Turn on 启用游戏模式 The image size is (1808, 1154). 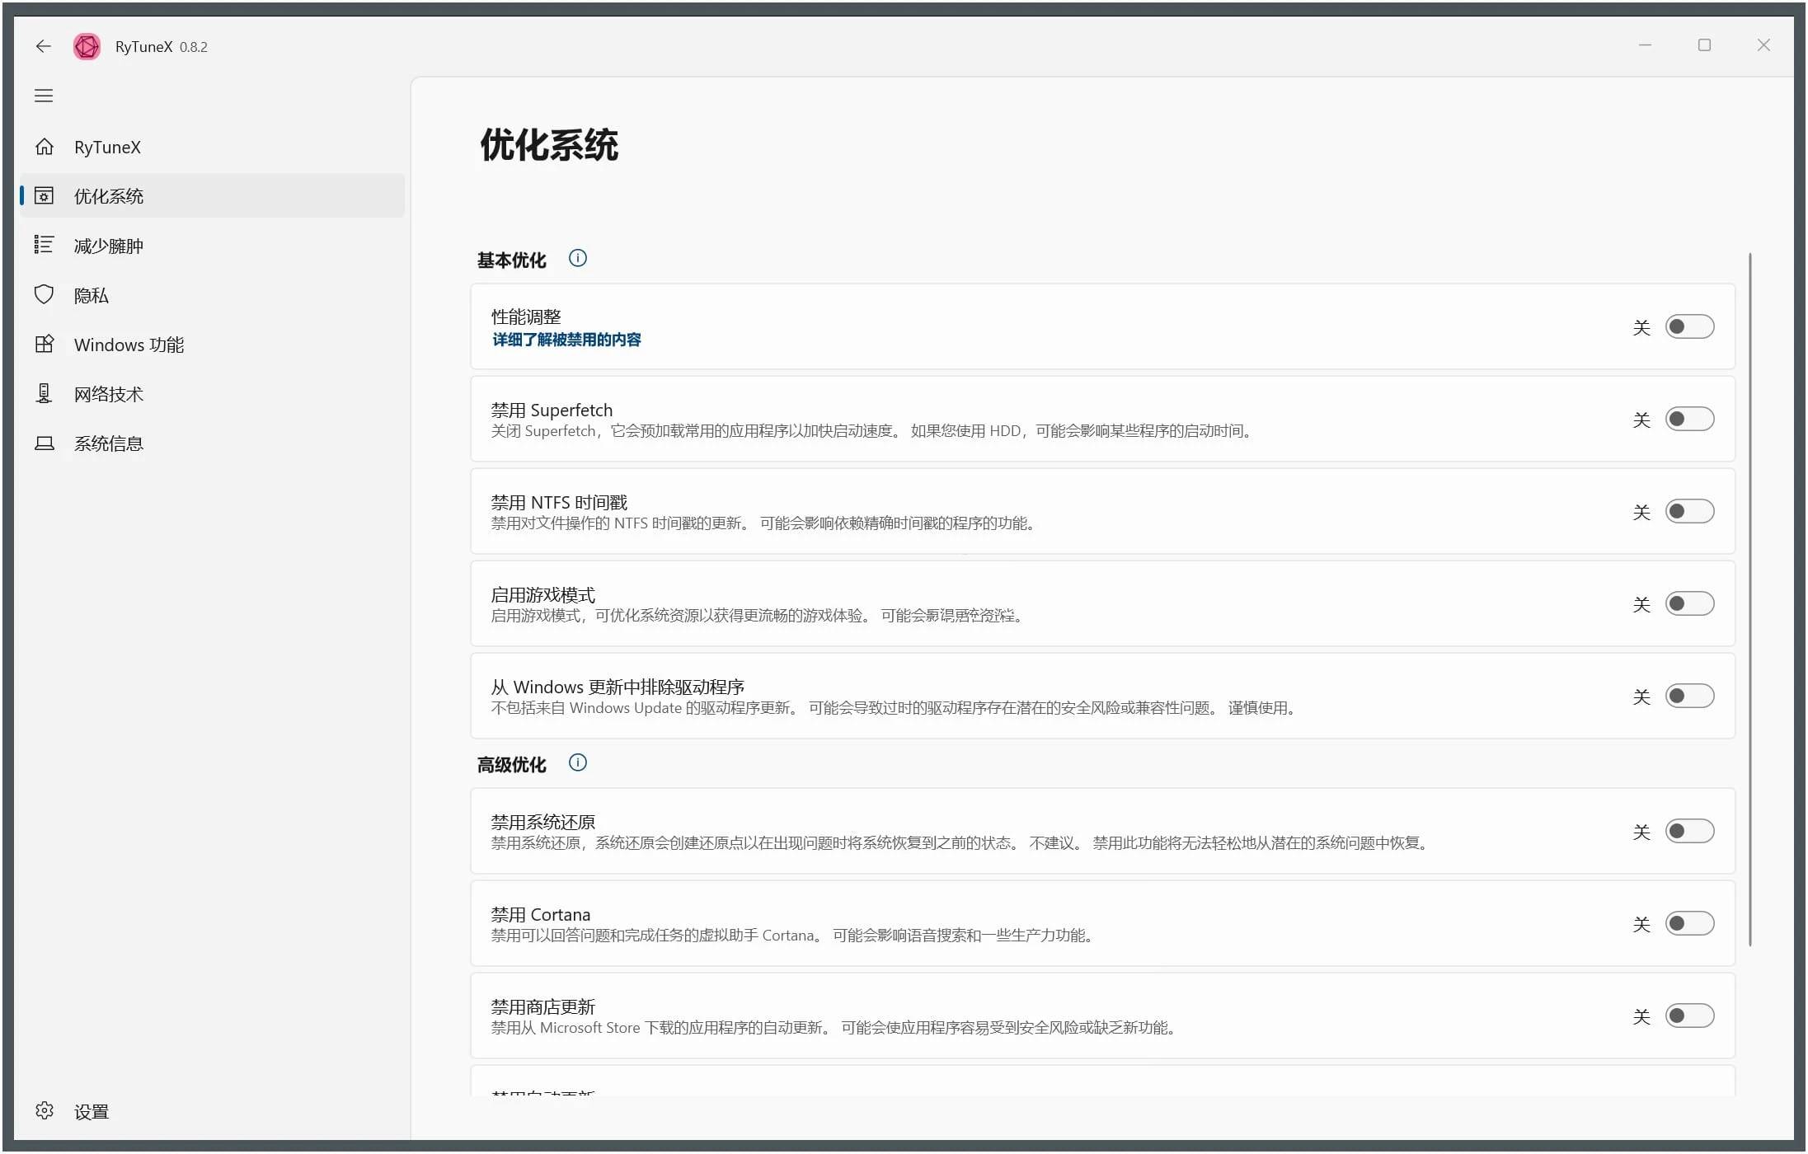point(1689,603)
